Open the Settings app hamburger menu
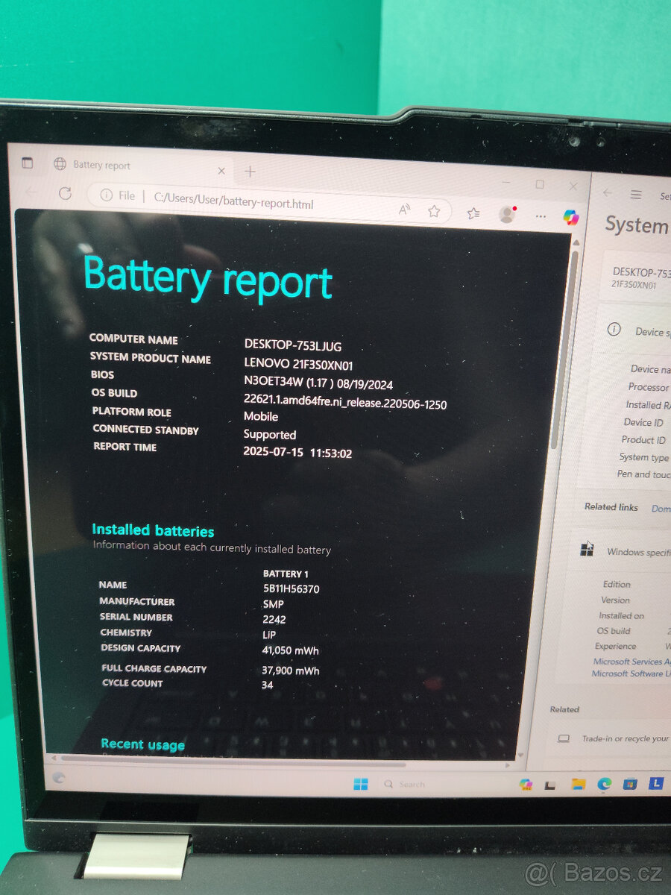Image resolution: width=671 pixels, height=895 pixels. click(635, 194)
